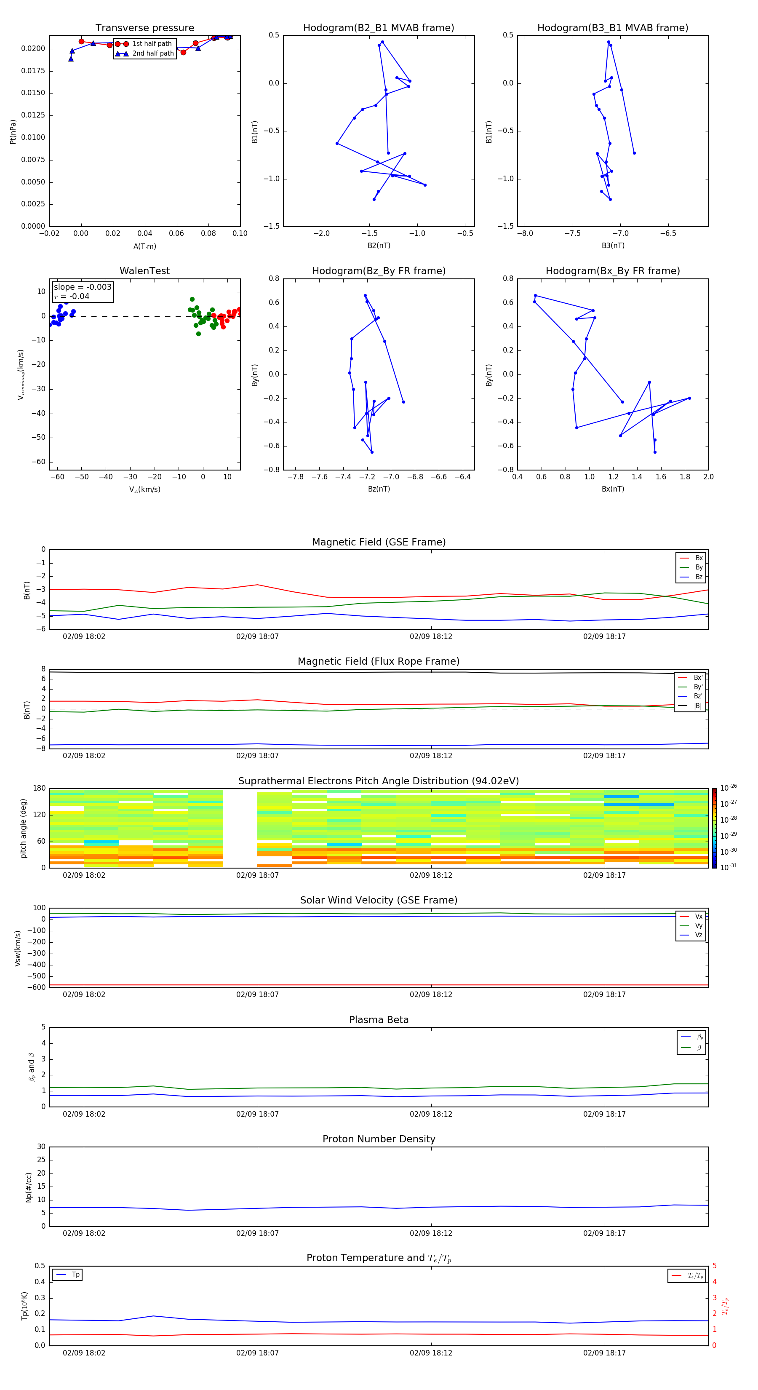
Task: Select the '2nd half path' legend entry
Action: pos(144,53)
